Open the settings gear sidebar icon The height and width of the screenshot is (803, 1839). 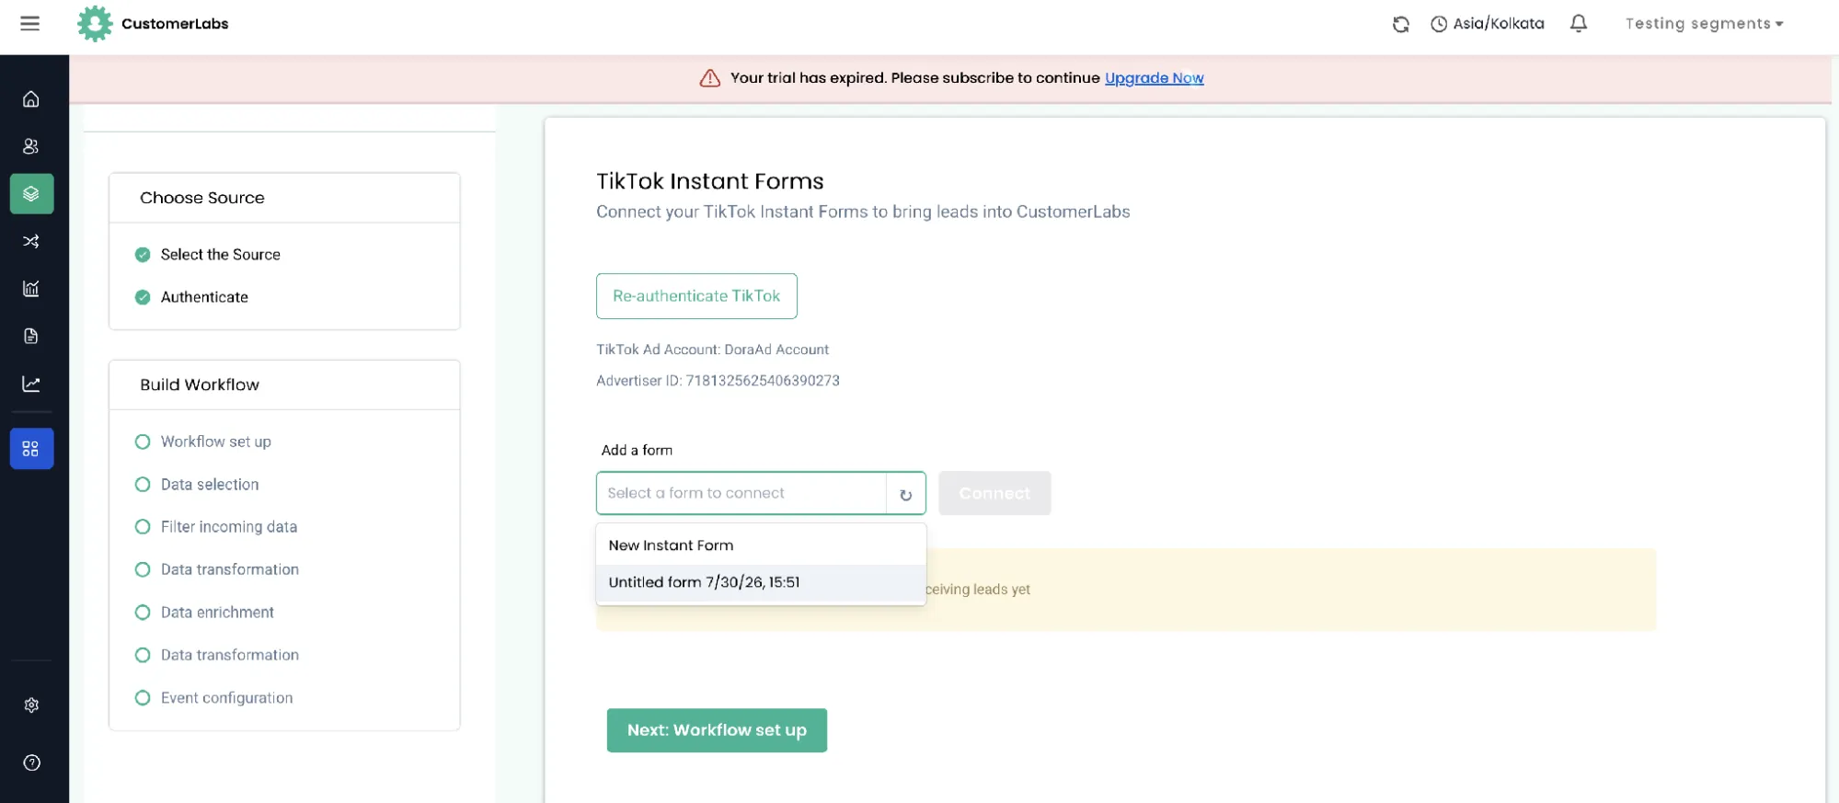(31, 705)
